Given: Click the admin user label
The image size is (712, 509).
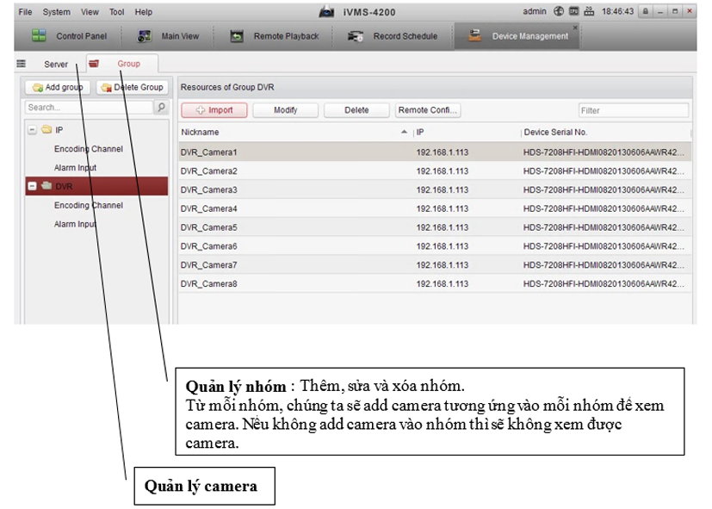Looking at the screenshot, I should point(535,11).
